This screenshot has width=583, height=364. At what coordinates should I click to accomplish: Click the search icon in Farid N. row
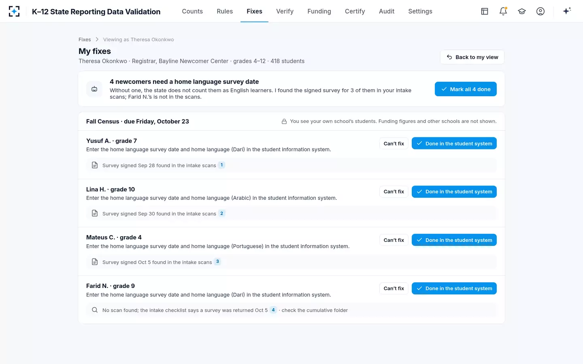point(95,310)
